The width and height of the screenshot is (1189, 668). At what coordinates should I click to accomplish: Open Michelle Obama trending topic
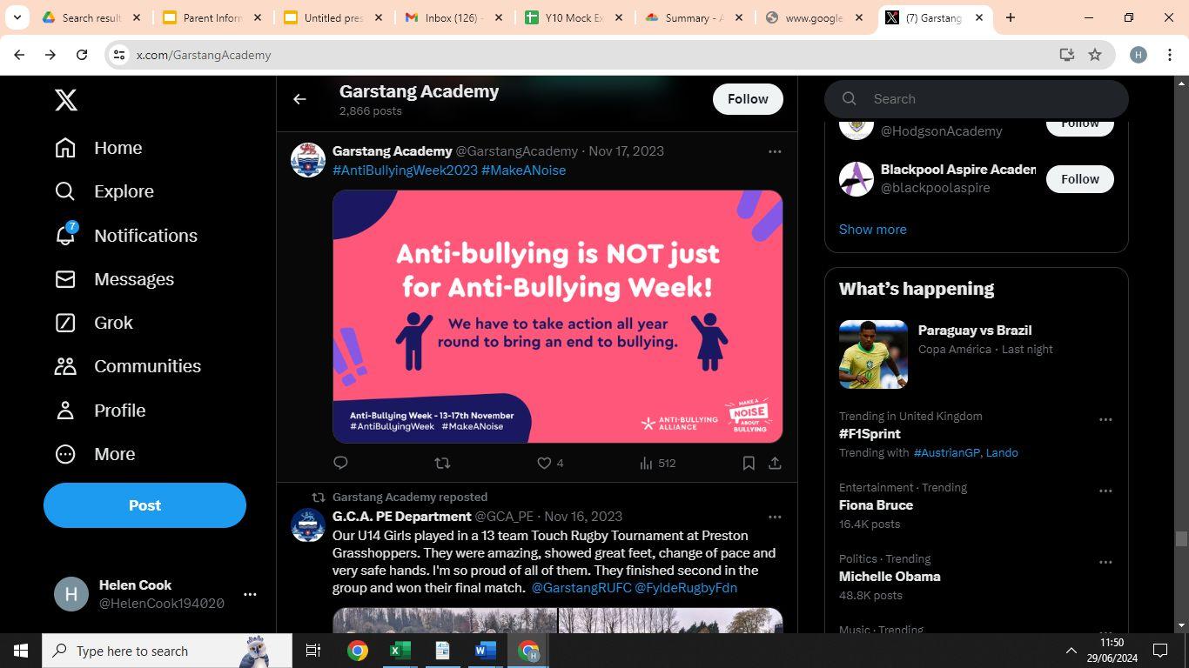[x=890, y=577]
